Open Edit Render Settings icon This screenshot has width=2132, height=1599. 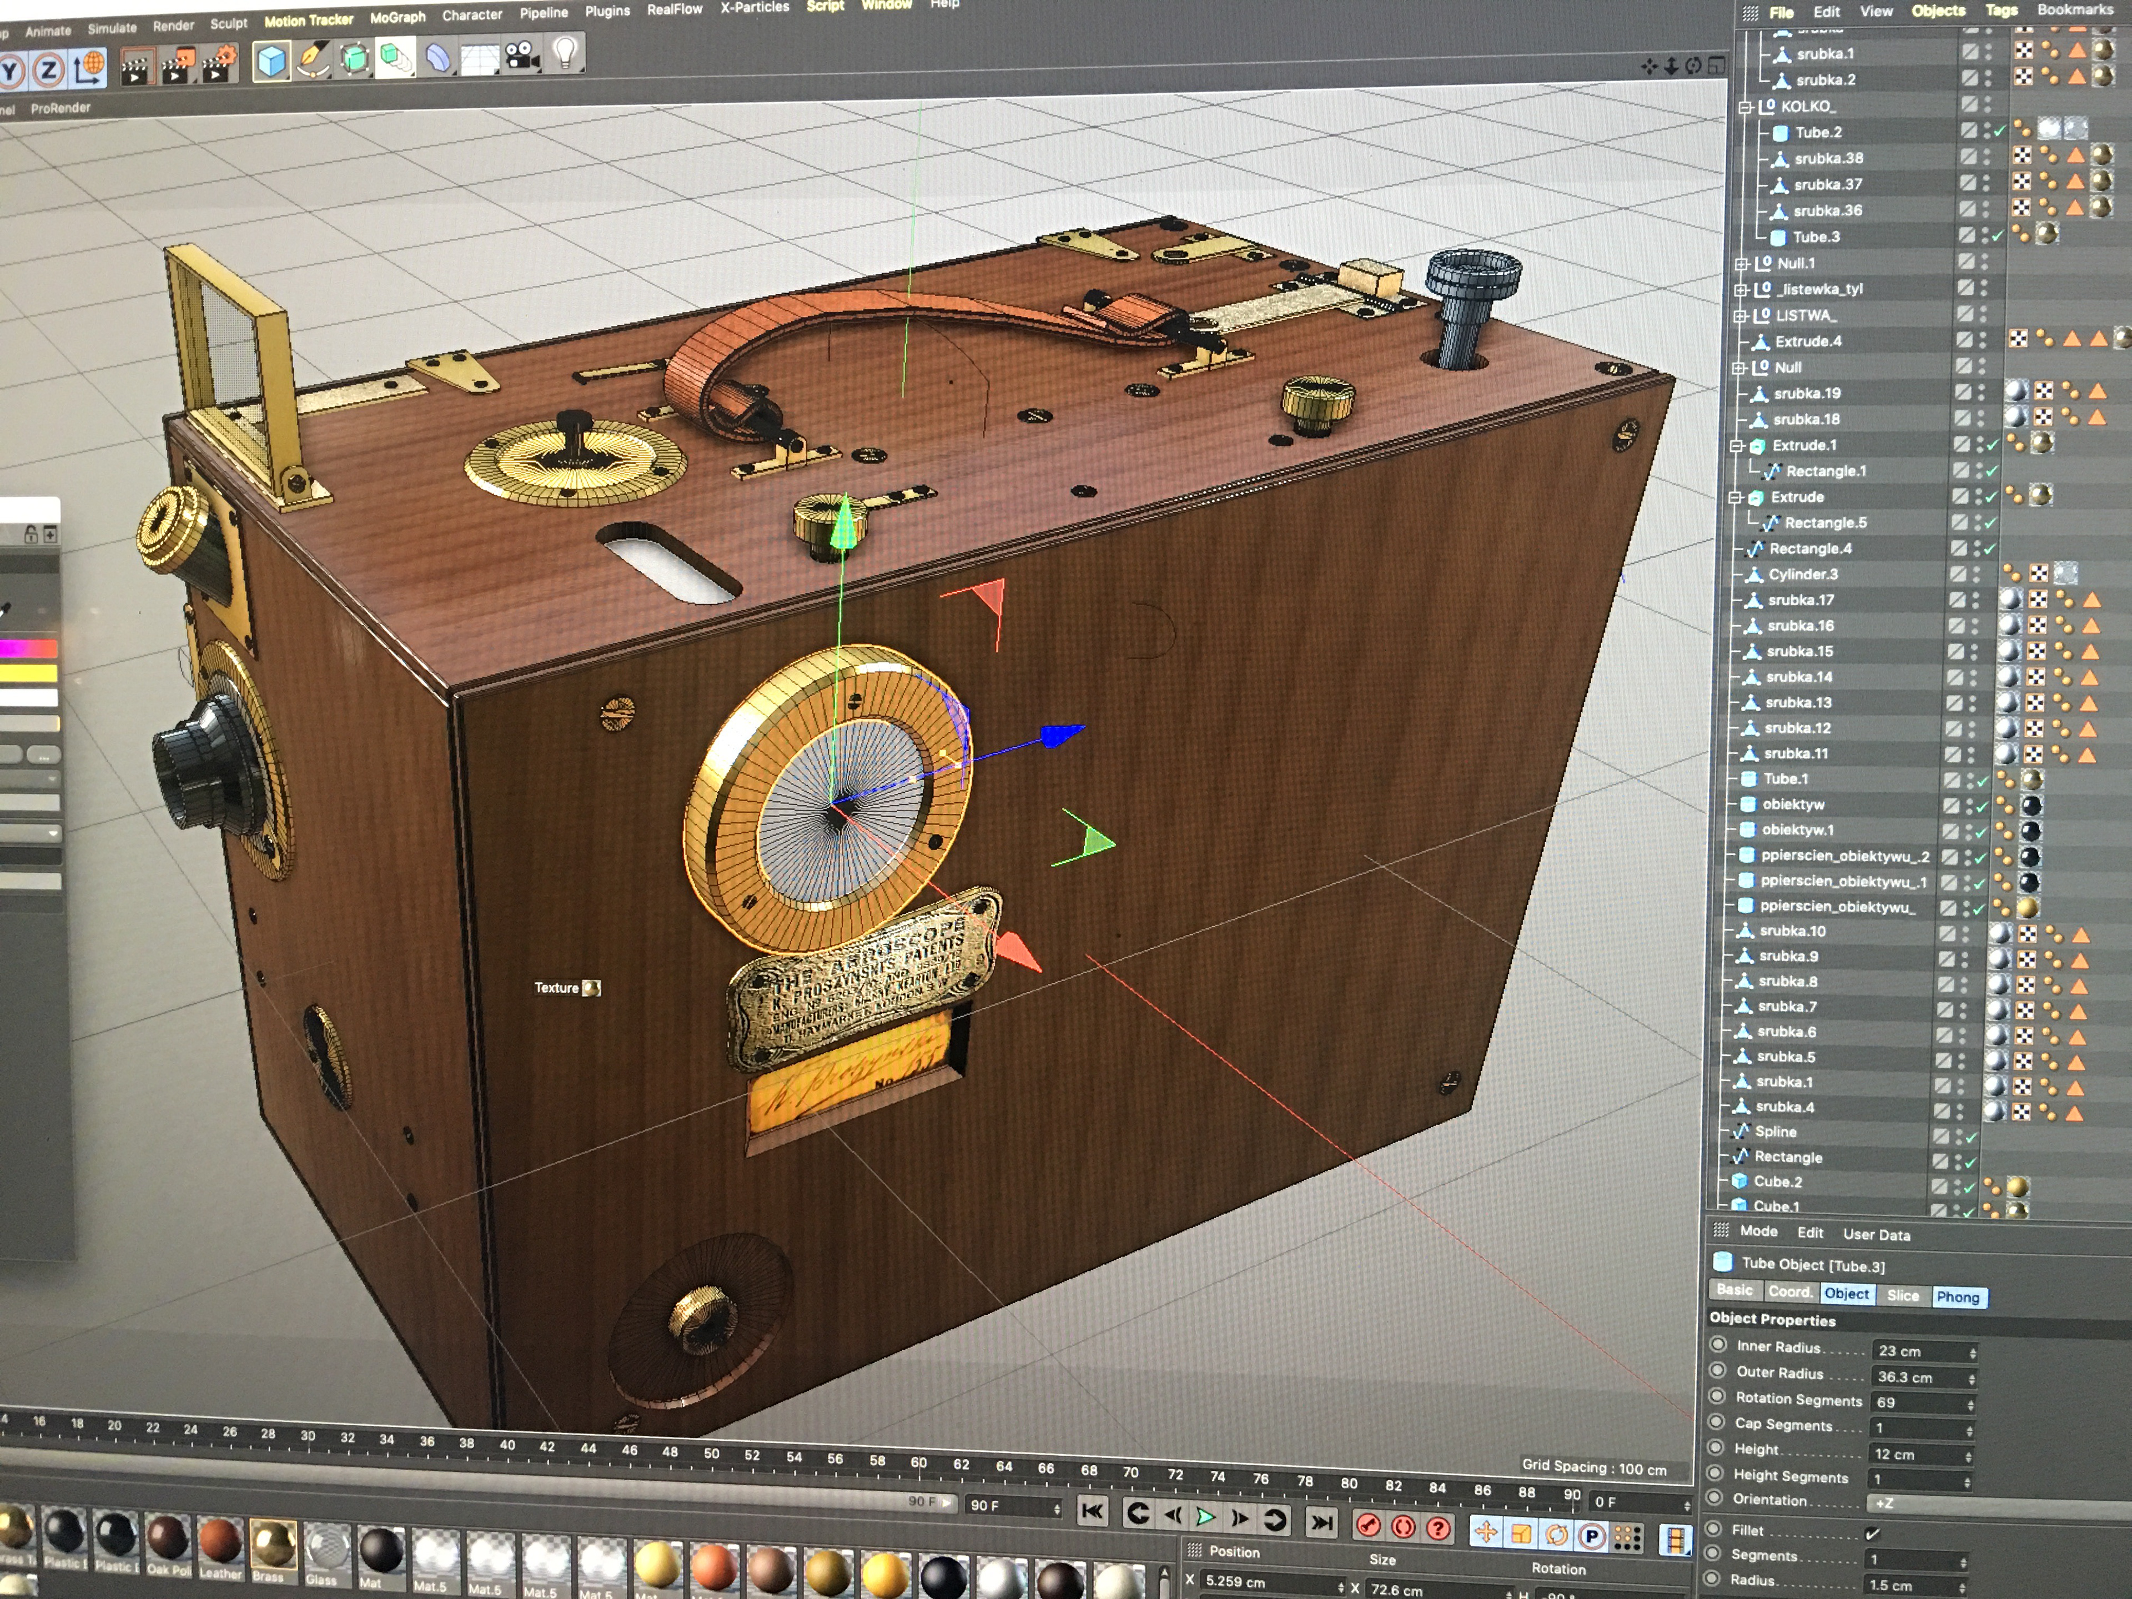(x=219, y=66)
